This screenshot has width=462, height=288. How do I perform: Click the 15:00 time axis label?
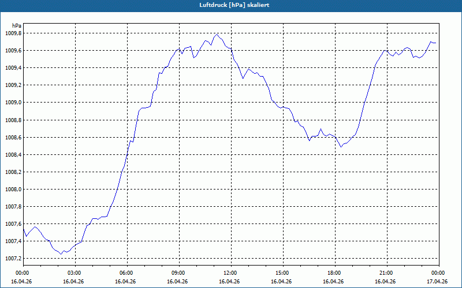pos(283,273)
